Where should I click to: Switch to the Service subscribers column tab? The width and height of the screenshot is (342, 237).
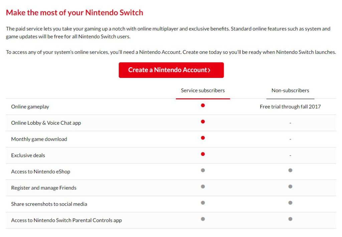pos(202,90)
